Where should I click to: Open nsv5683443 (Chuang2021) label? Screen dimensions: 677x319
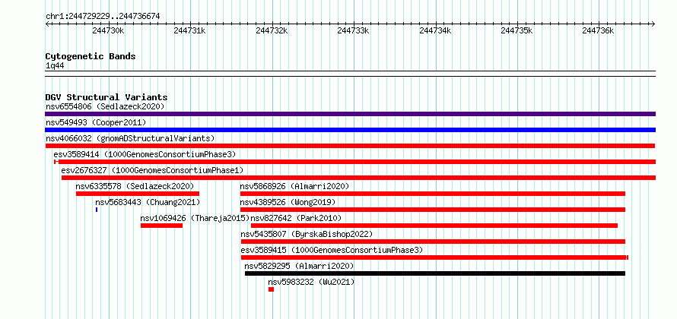point(148,202)
